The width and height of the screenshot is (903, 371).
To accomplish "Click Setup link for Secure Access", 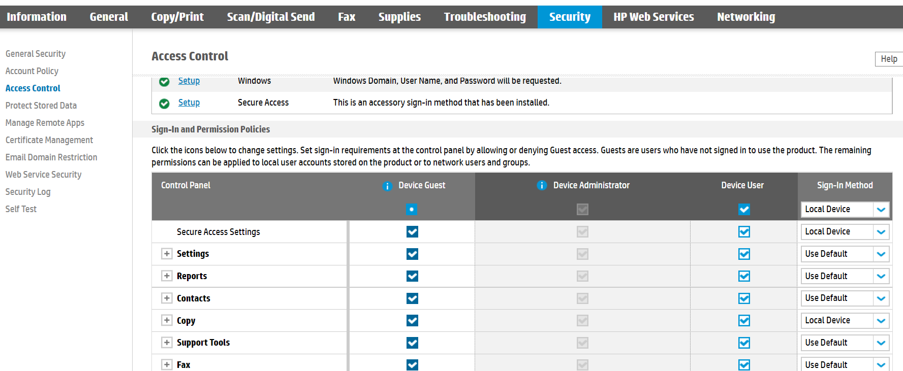I will 189,103.
